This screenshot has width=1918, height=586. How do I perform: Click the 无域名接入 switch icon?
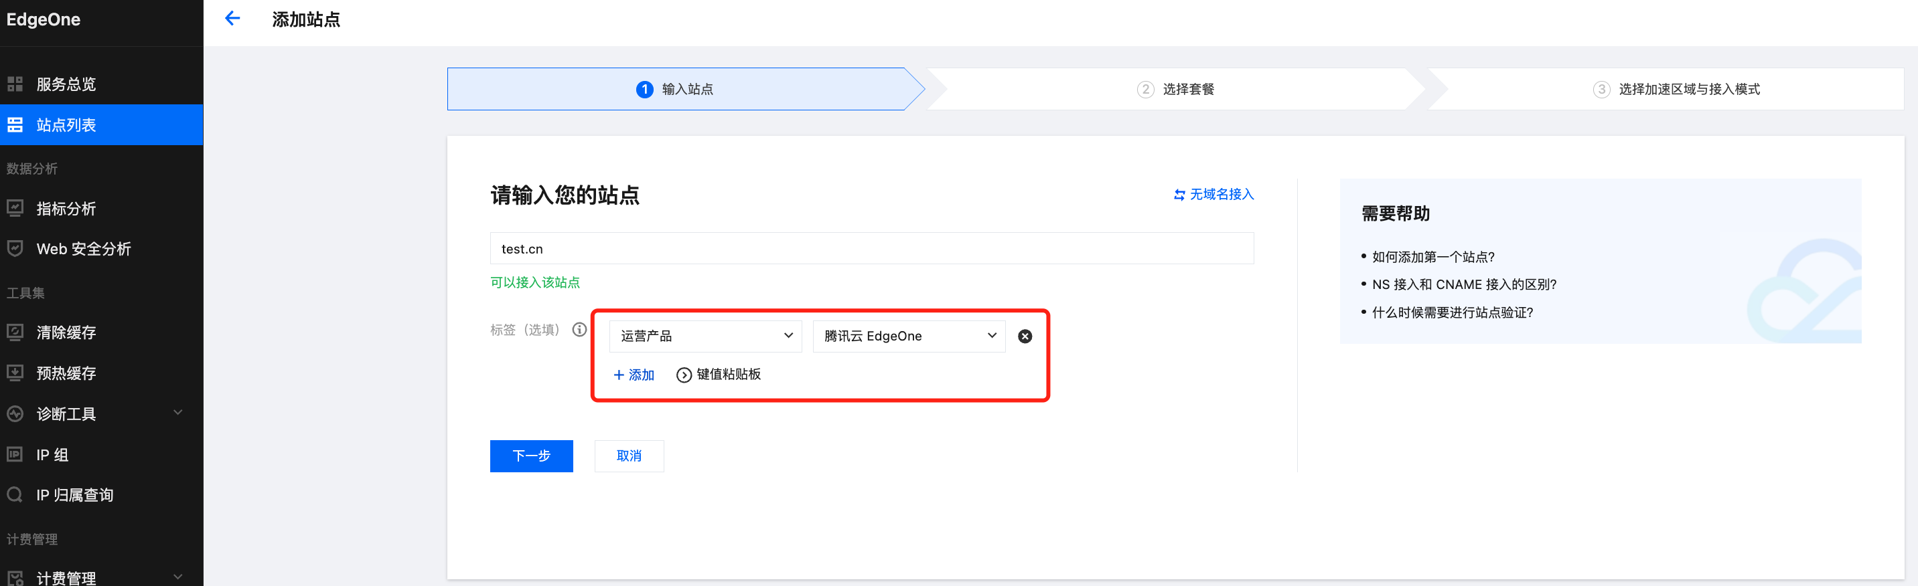click(x=1179, y=195)
